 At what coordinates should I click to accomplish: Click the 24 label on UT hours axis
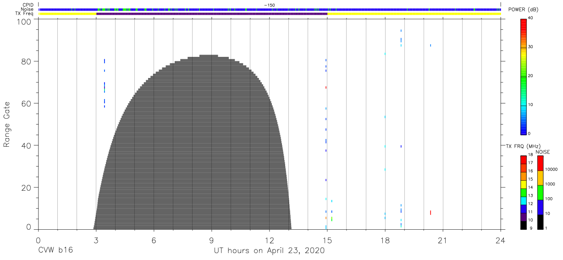pos(501,240)
